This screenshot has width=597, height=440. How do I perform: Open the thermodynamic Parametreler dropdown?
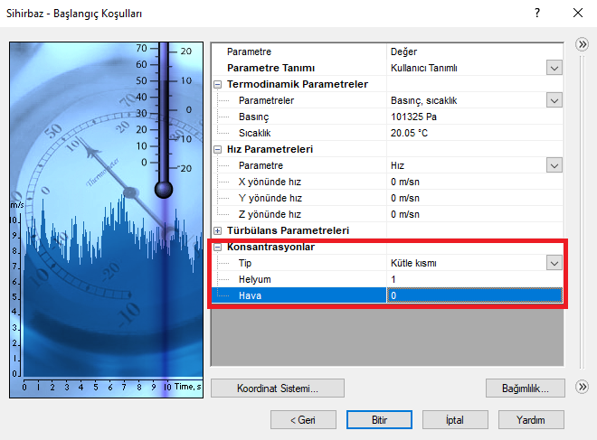[x=553, y=100]
